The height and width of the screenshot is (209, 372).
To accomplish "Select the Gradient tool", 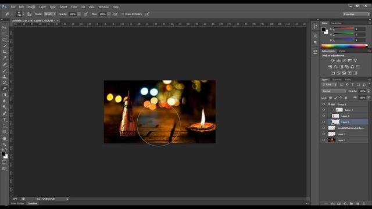I will click(x=4, y=95).
